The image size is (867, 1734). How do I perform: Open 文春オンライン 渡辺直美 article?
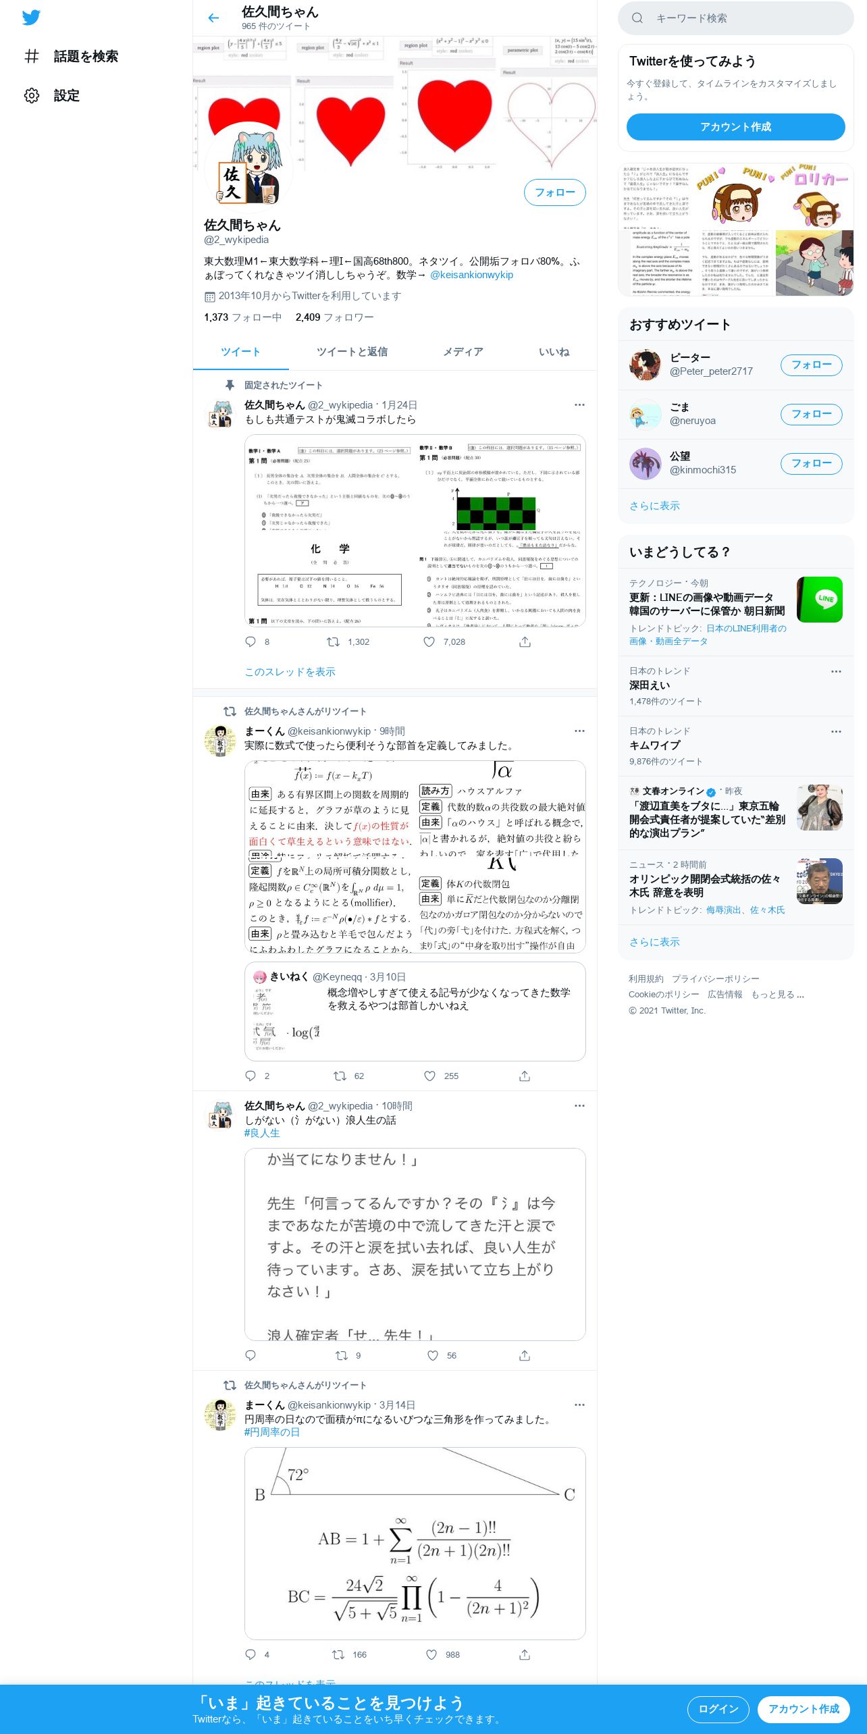(x=736, y=812)
